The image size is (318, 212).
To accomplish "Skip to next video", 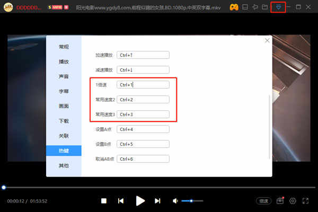I will 157,201.
